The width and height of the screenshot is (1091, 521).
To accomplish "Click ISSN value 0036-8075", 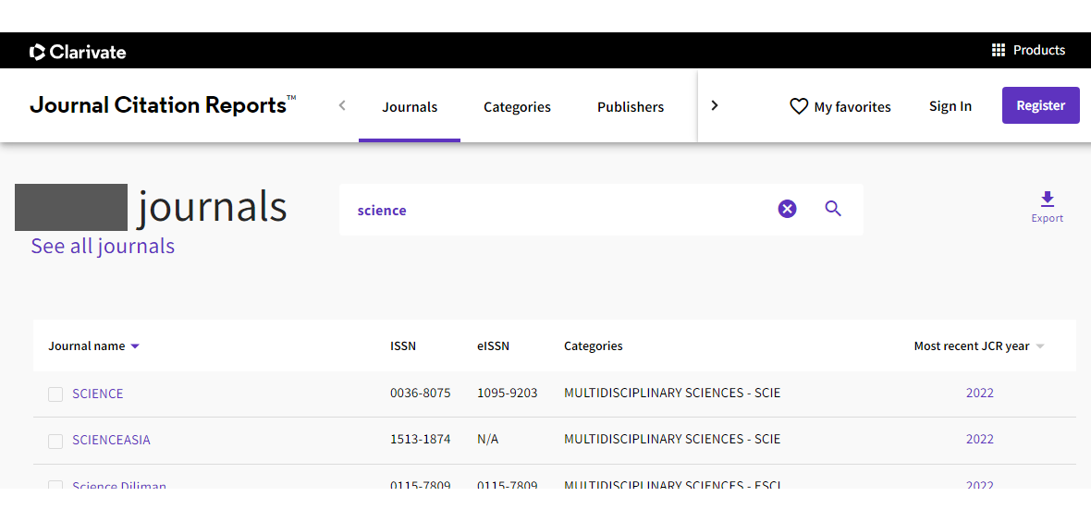I will click(x=421, y=393).
